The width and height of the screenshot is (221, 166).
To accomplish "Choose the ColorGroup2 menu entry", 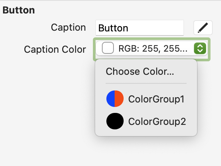I will point(146,121).
